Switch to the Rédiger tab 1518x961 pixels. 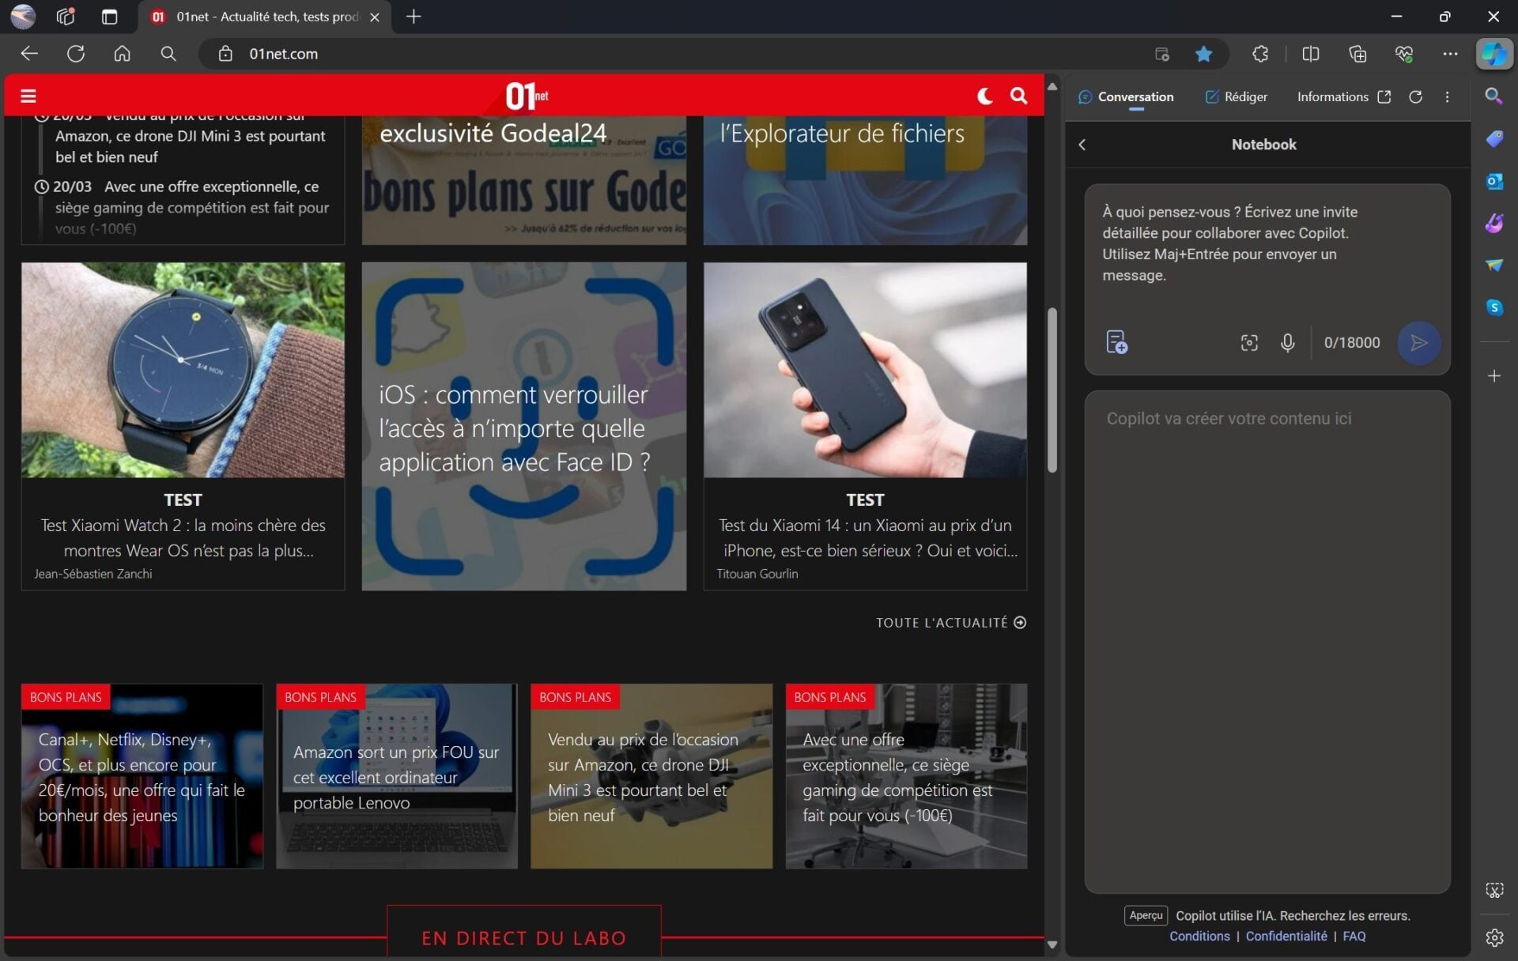[x=1236, y=96]
